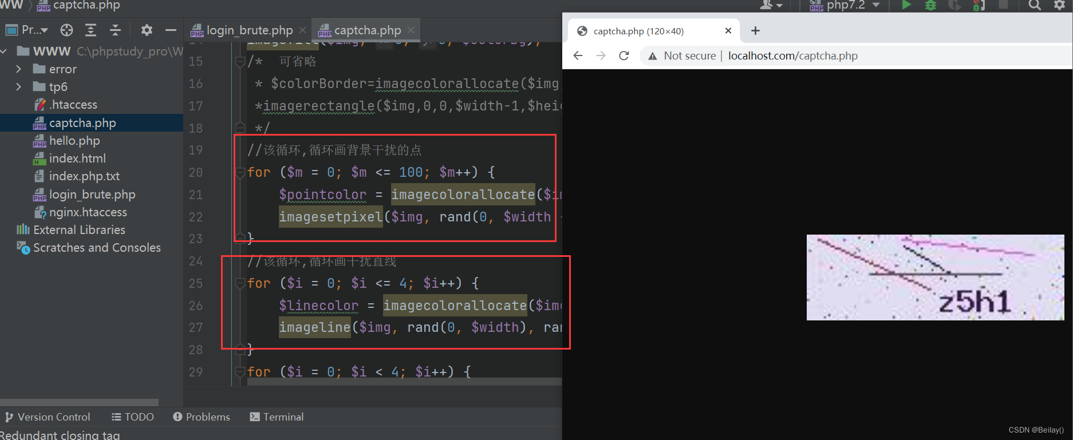Select captcha.php in project tree
Screen dimensions: 1073x440
[74, 123]
